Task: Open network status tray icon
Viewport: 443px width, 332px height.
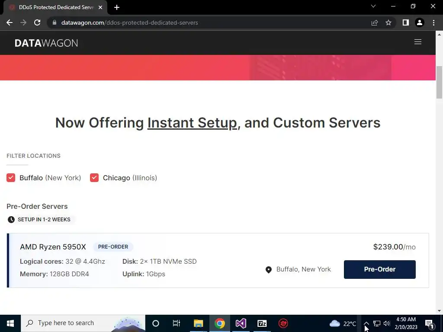Action: pyautogui.click(x=377, y=323)
